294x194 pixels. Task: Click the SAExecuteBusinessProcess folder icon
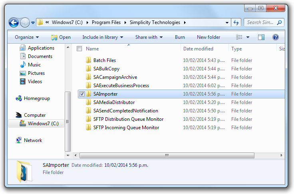(88, 85)
